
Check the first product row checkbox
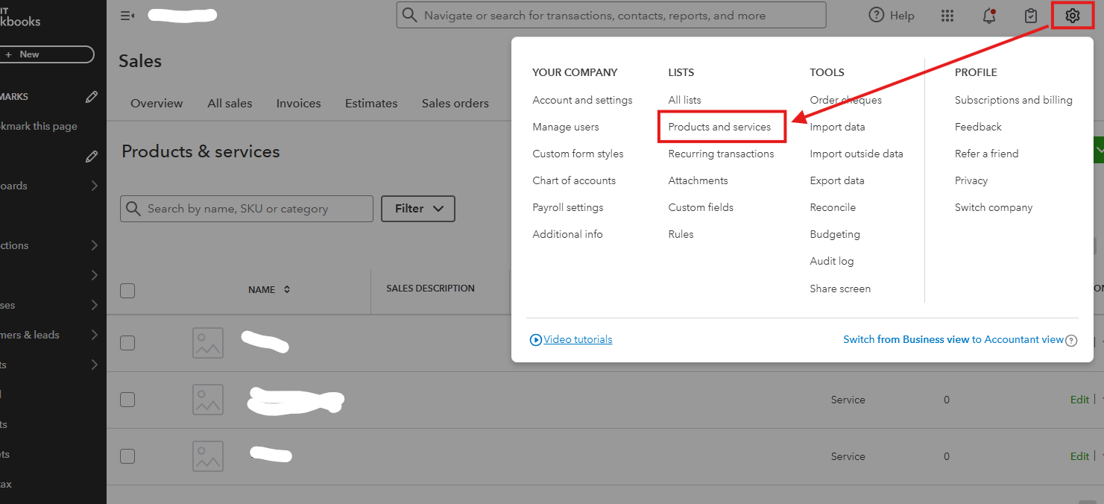127,343
